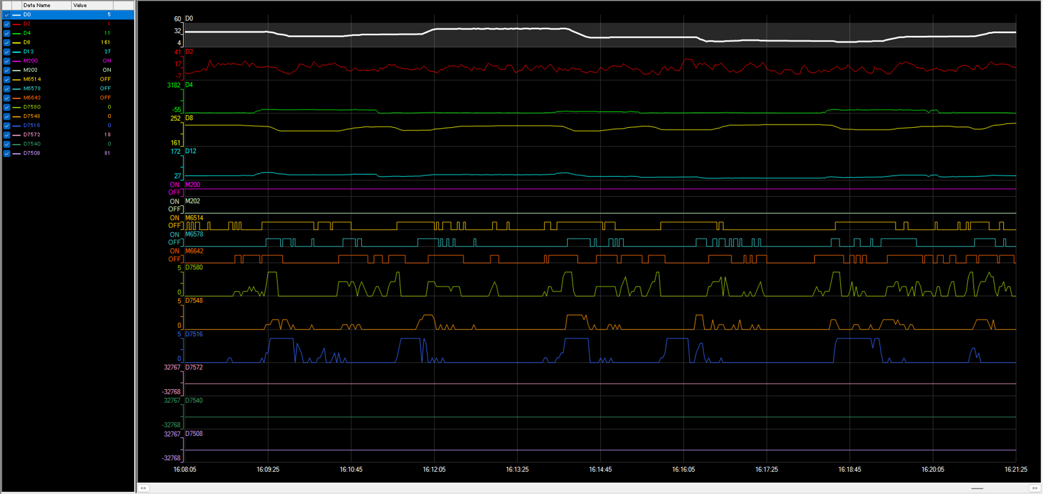
Task: Click the M202 label on the chart
Action: pyautogui.click(x=193, y=201)
